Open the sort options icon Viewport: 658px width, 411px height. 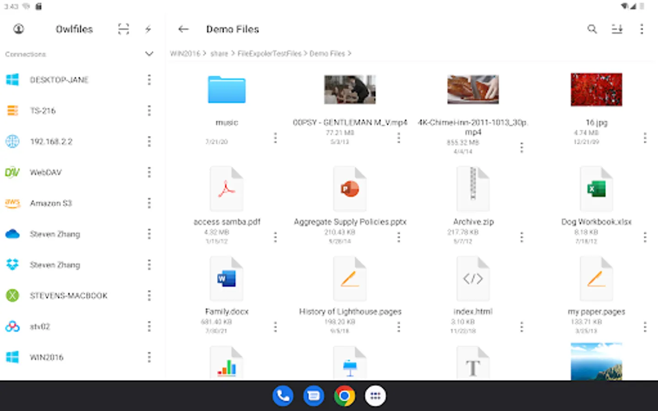[617, 29]
